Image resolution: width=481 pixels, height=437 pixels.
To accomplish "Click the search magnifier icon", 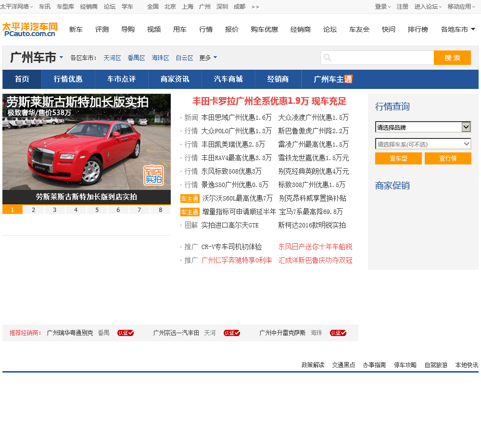I will (x=328, y=58).
